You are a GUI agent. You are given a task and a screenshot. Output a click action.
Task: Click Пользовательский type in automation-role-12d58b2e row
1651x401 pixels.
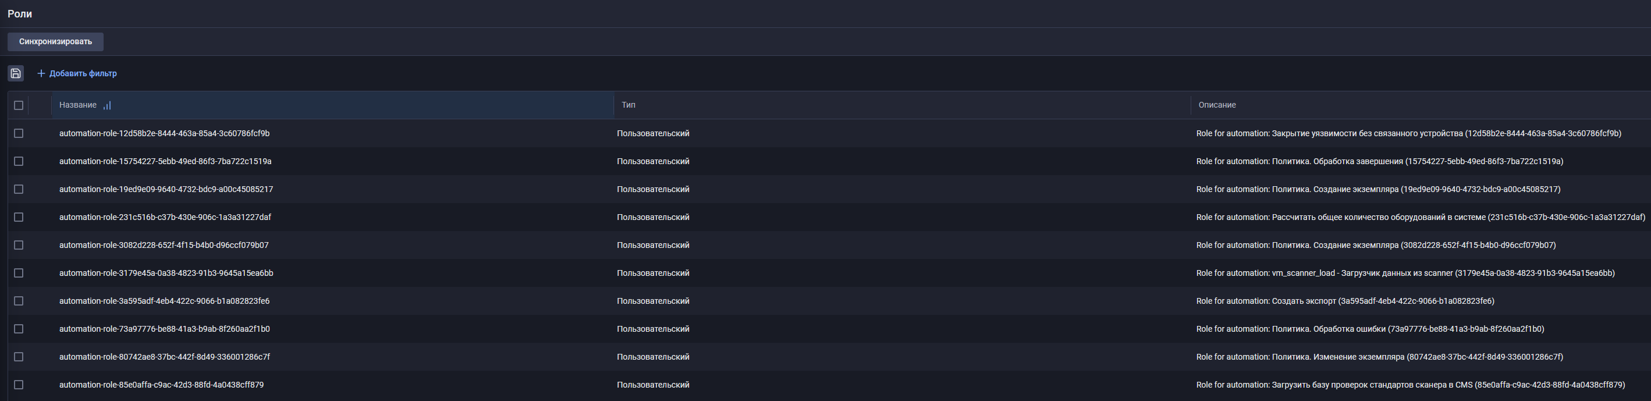[653, 133]
